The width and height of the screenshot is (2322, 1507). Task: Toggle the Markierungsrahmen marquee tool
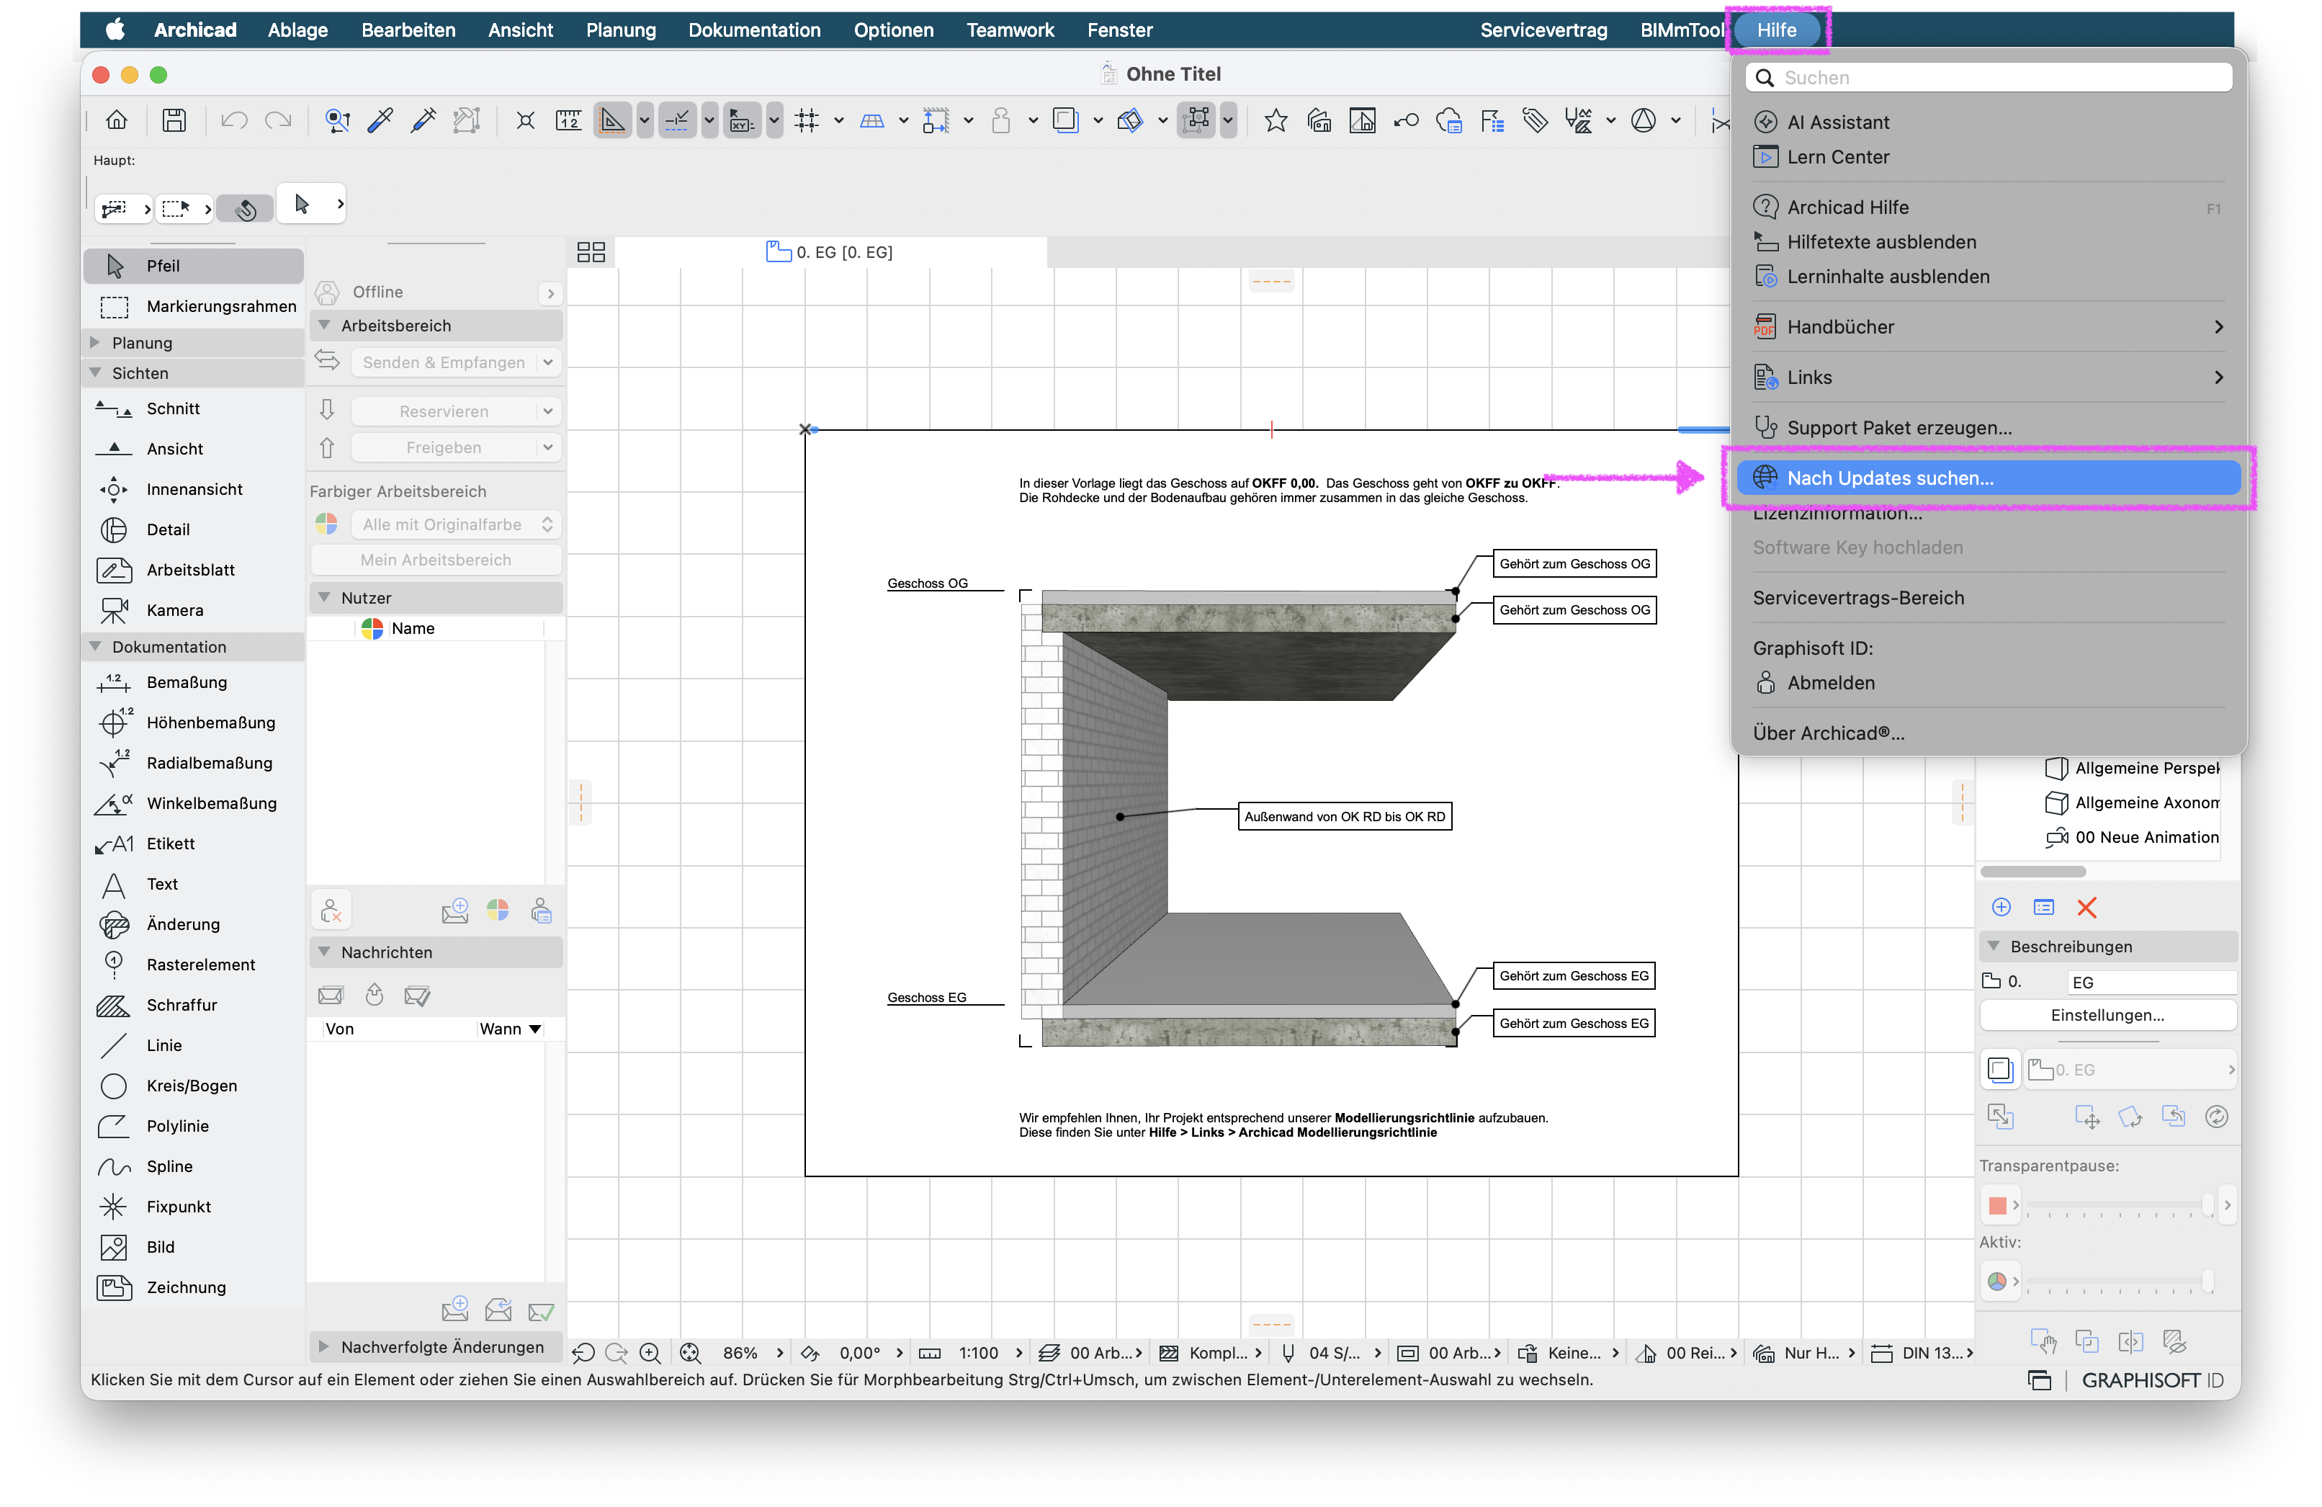pyautogui.click(x=193, y=306)
